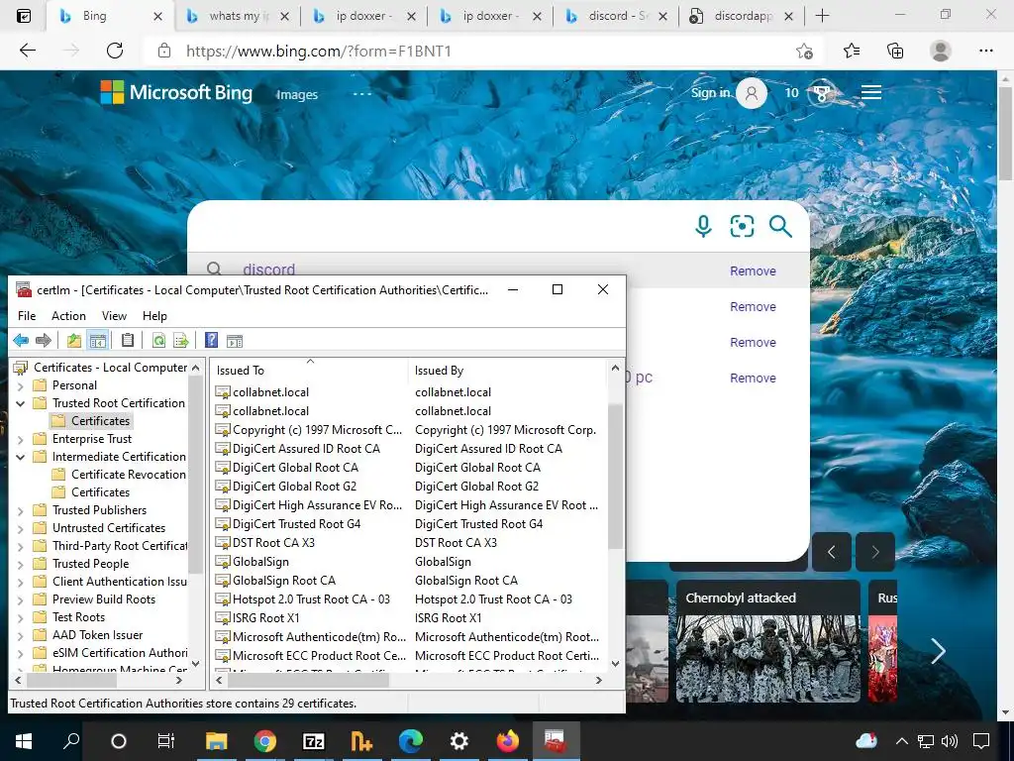
Task: Click the Edge address bar URL
Action: coord(319,52)
